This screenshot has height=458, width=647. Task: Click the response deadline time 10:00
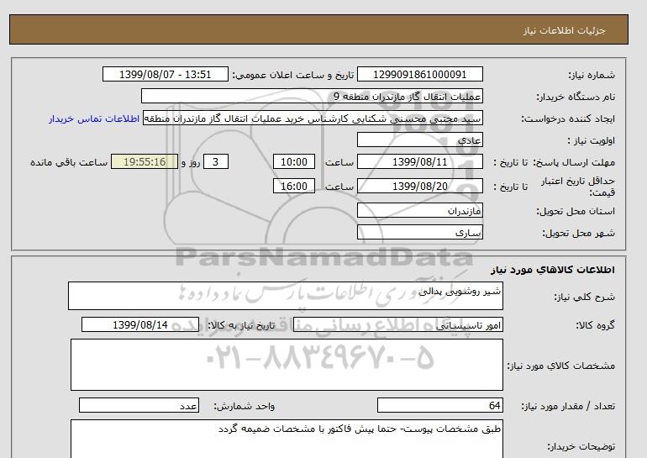(x=294, y=161)
